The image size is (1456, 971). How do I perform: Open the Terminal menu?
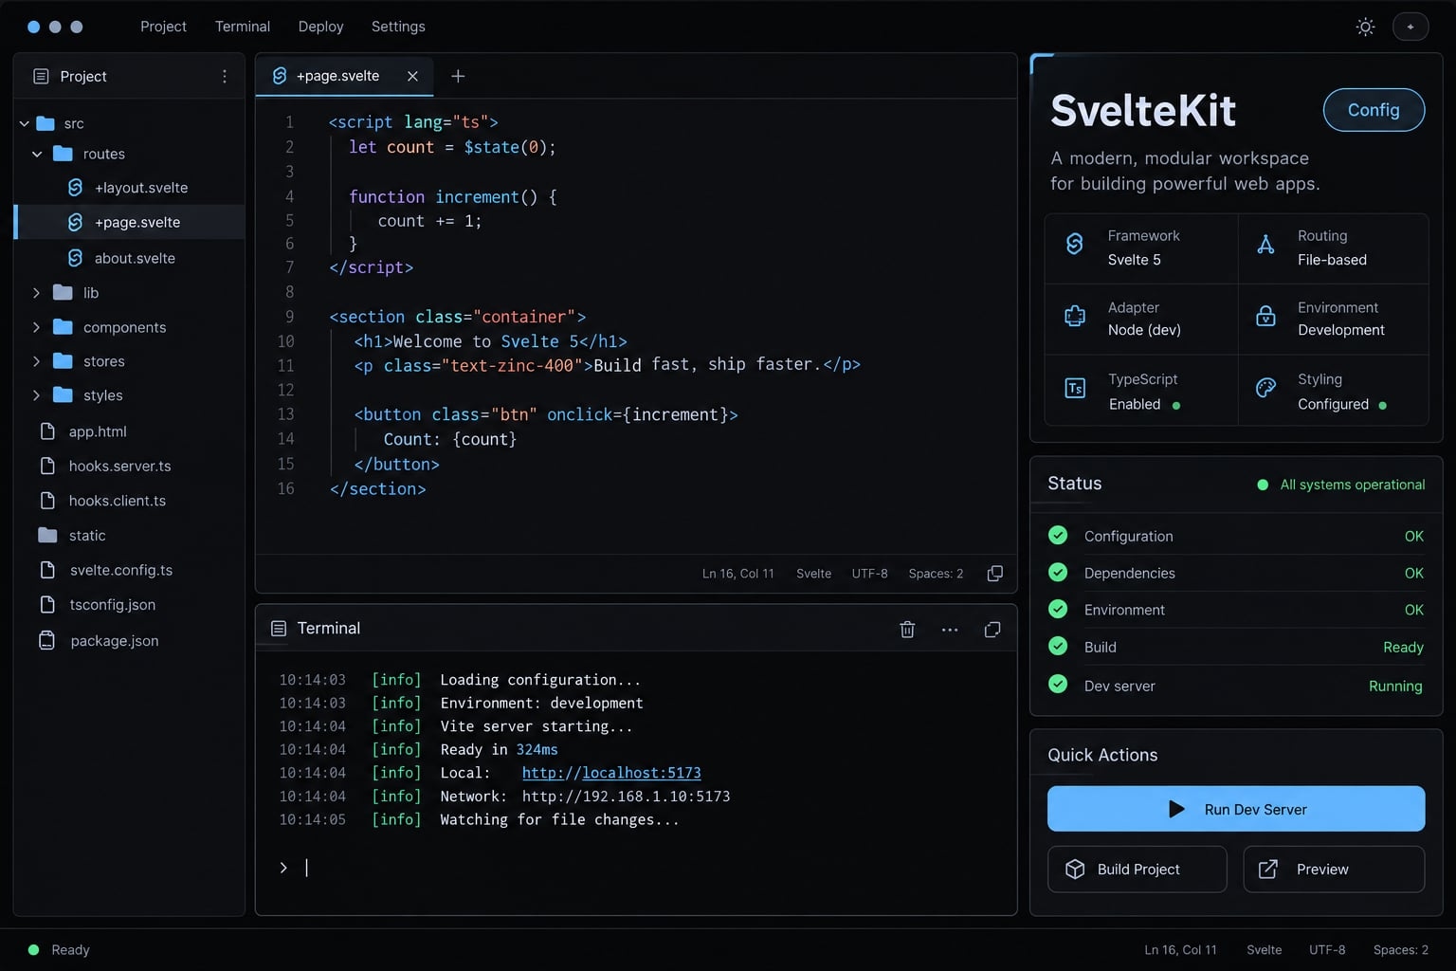(x=243, y=27)
